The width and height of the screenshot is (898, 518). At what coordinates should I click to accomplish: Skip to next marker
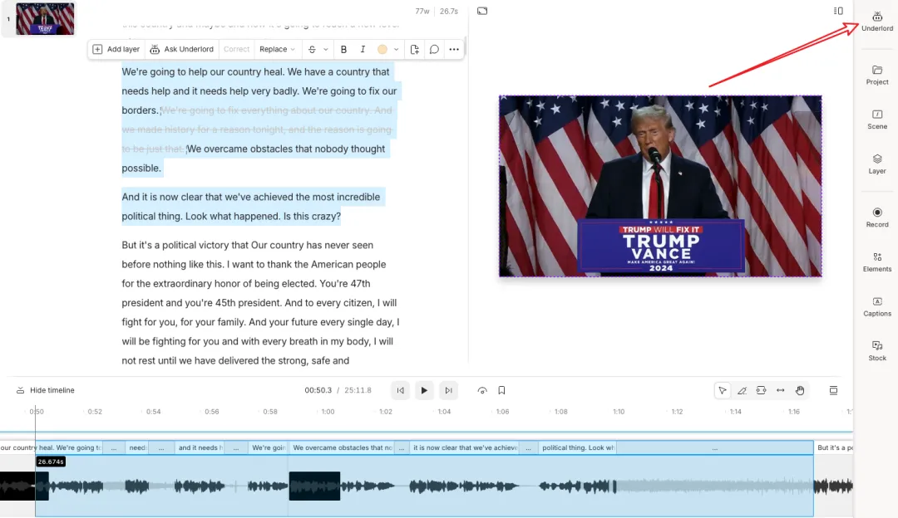(x=448, y=390)
